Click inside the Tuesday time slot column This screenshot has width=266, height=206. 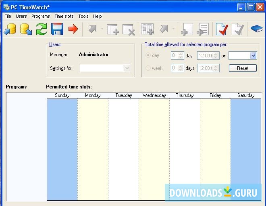[x=123, y=149]
